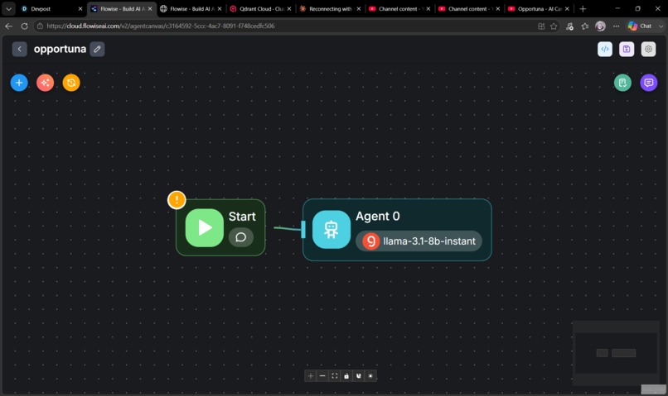Image resolution: width=668 pixels, height=396 pixels.
Task: Switch to the second Flowise browser tab
Action: pos(191,8)
